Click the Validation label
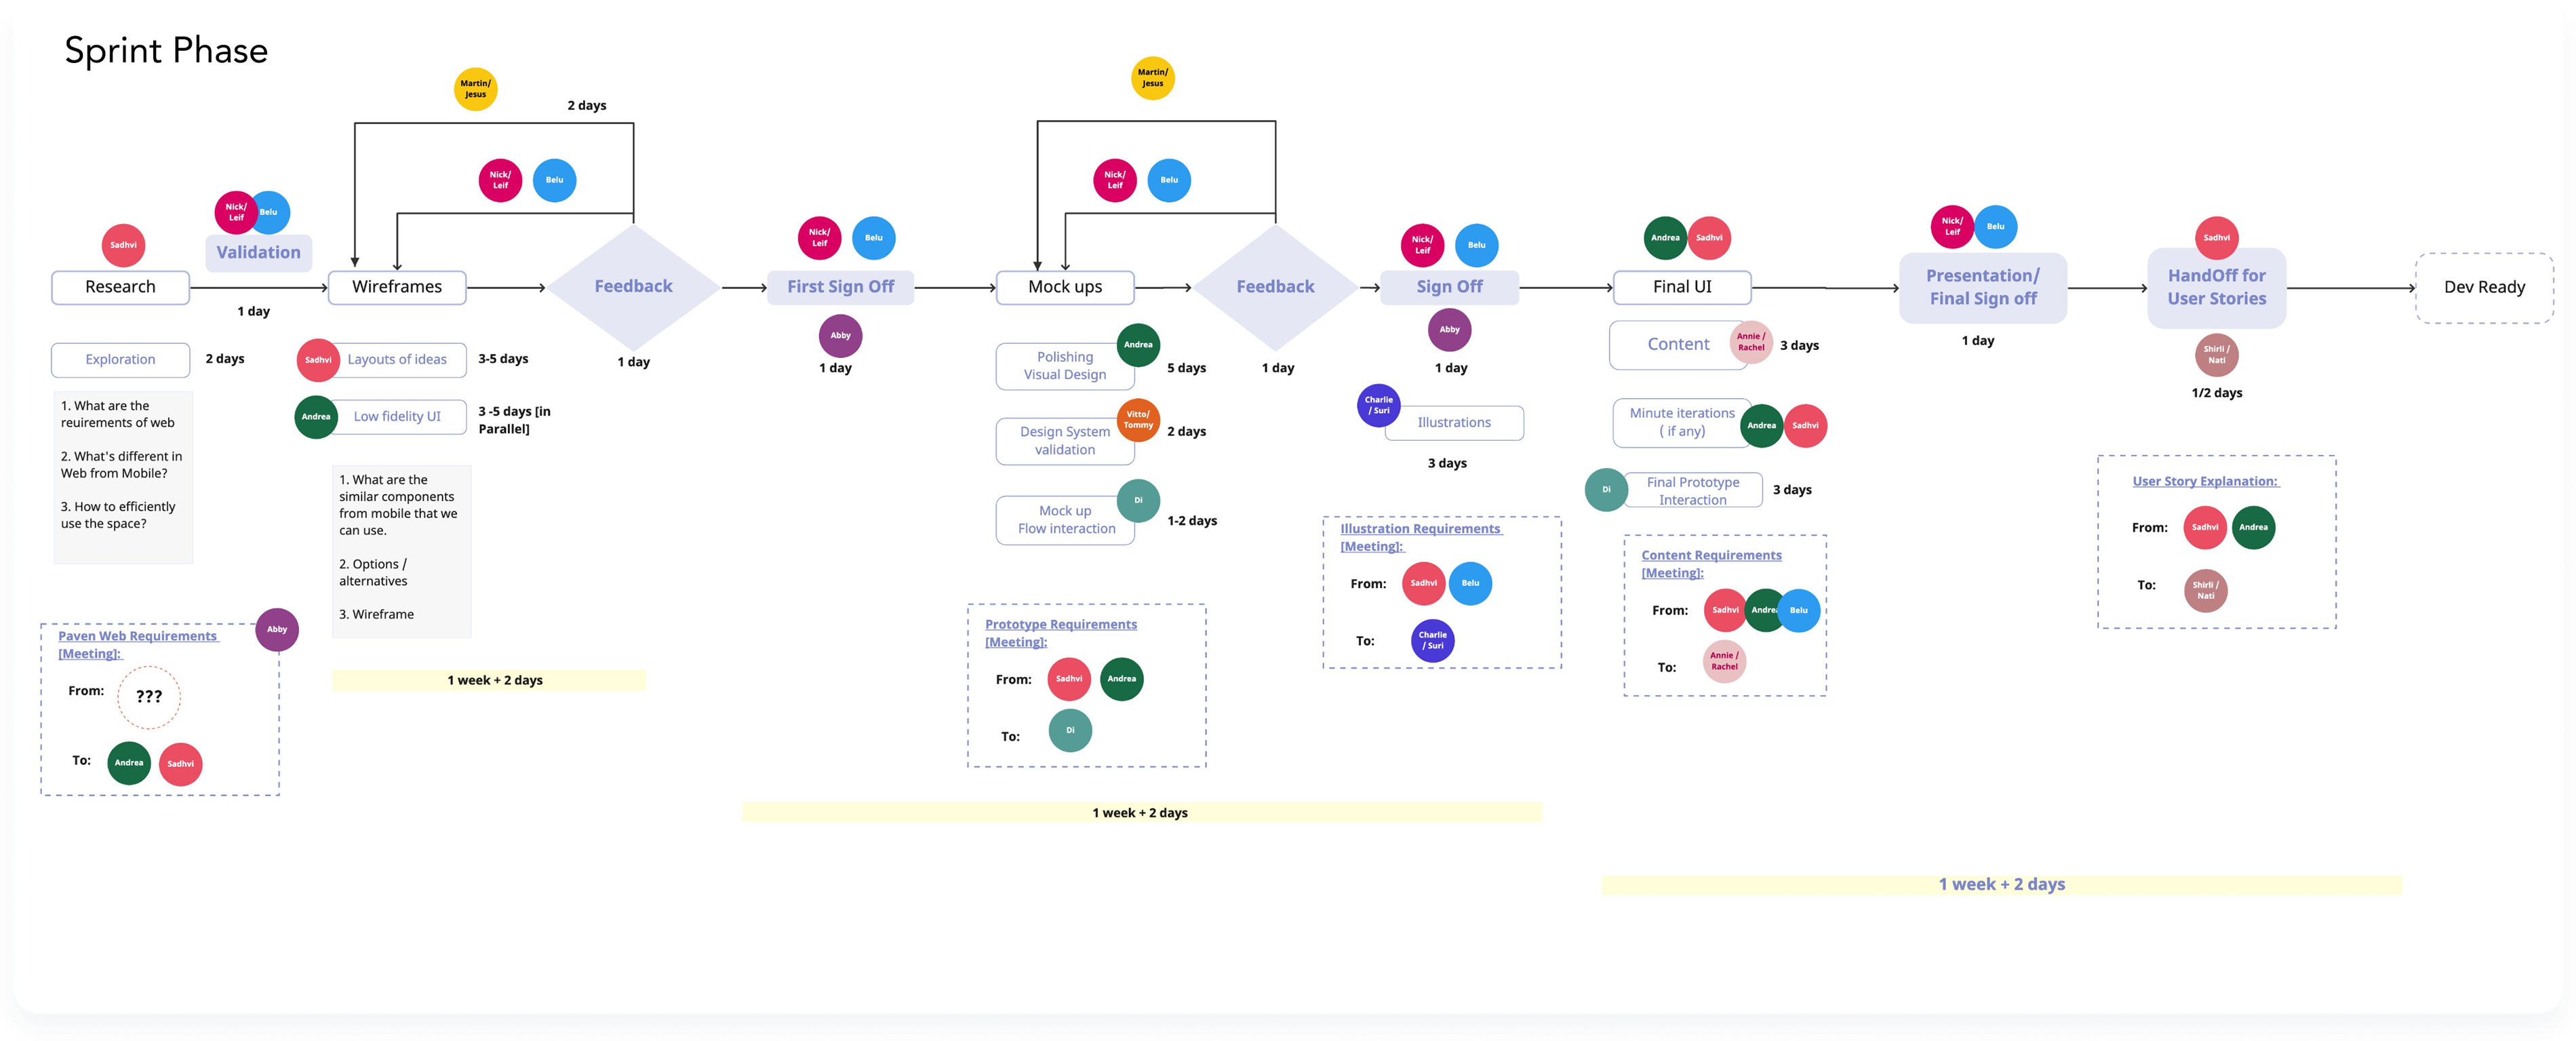The height and width of the screenshot is (1041, 2576). tap(258, 252)
